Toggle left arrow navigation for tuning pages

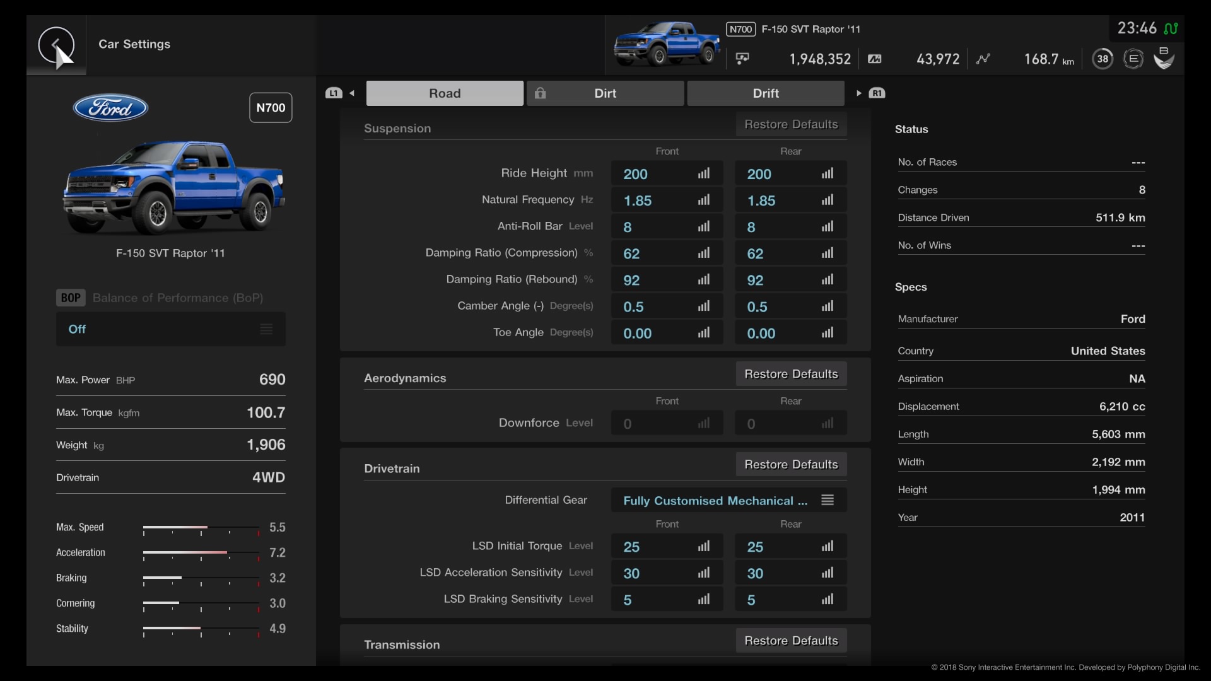click(x=350, y=93)
